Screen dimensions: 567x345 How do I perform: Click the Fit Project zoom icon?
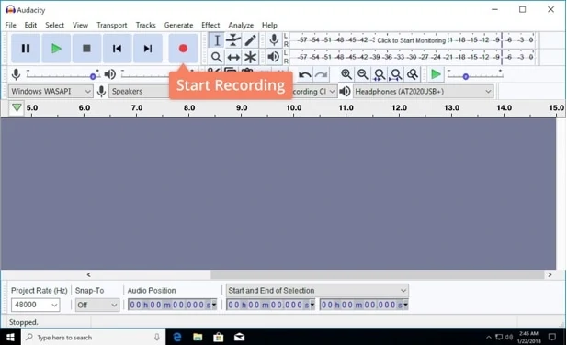coord(396,74)
